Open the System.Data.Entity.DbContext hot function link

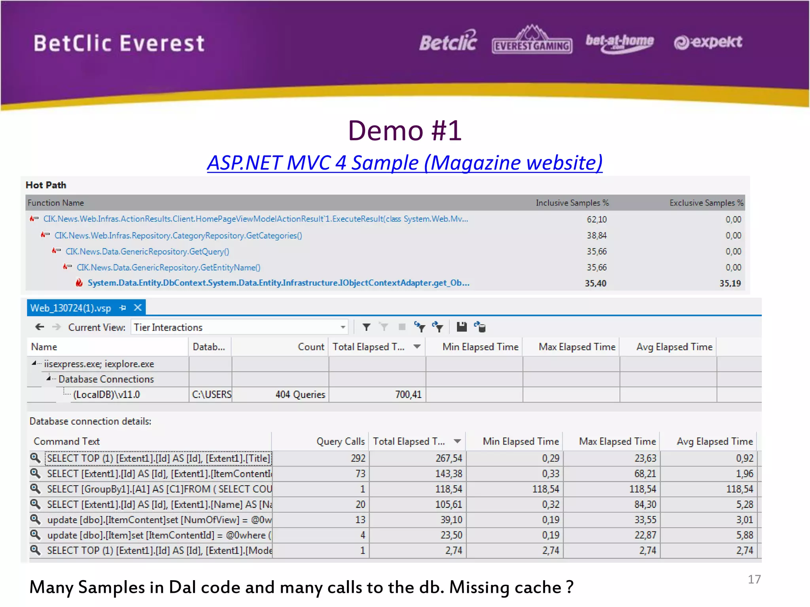tap(278, 283)
